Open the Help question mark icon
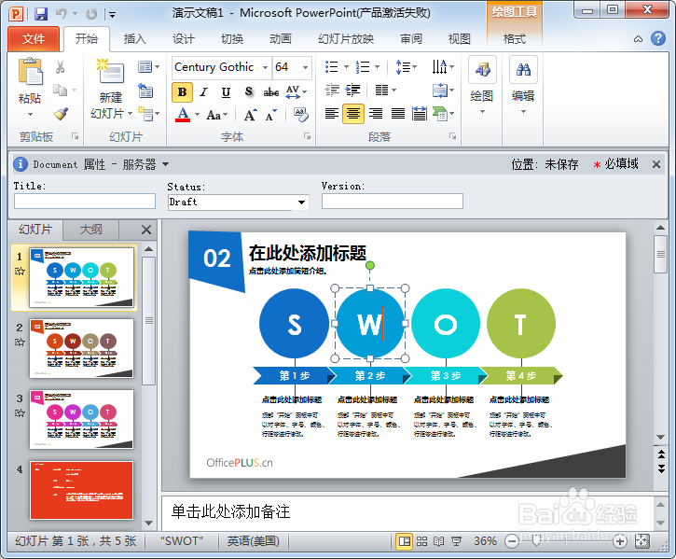This screenshot has width=676, height=559. 658,38
